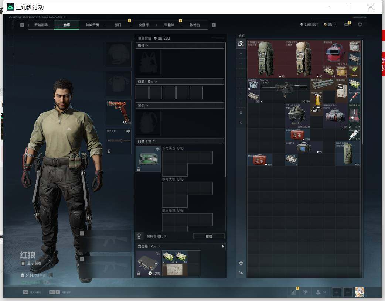Select the GT1 tactical helmet item
This screenshot has width=385, height=301.
click(297, 116)
